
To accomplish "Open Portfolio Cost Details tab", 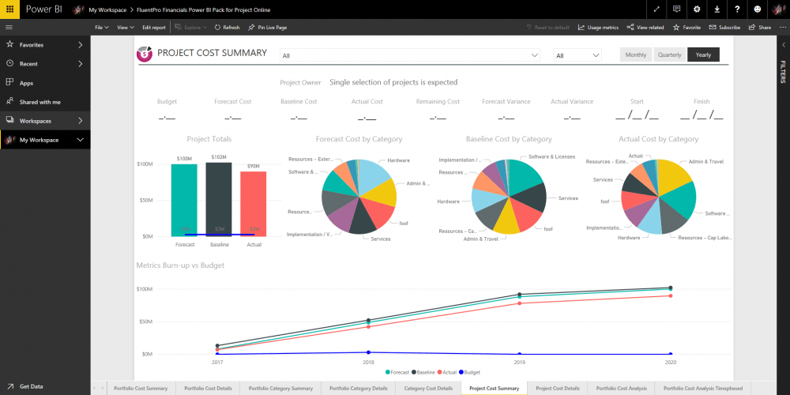I will click(x=208, y=389).
